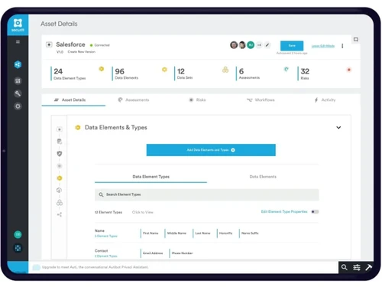The height and width of the screenshot is (287, 382).
Task: Click the second collaborator avatar photo
Action: [242, 45]
